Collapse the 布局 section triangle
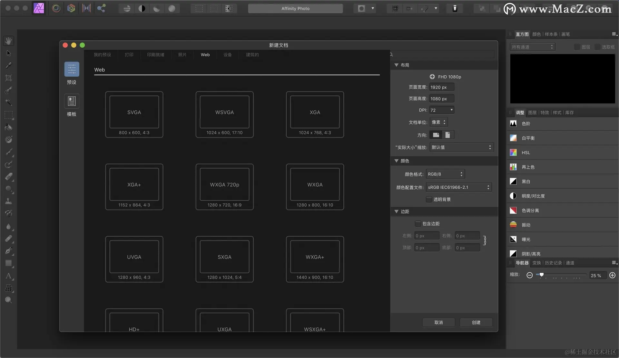Screen dimensions: 619x358 coord(397,65)
